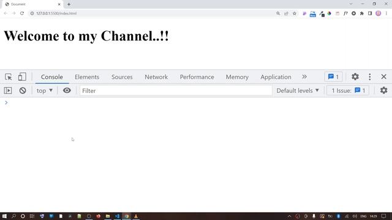
Task: Open the top JavaScript context dropdown
Action: 45,90
